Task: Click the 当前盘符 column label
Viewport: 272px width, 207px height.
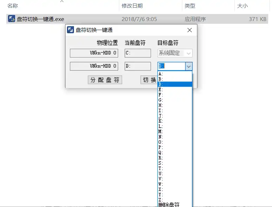Action: click(135, 43)
